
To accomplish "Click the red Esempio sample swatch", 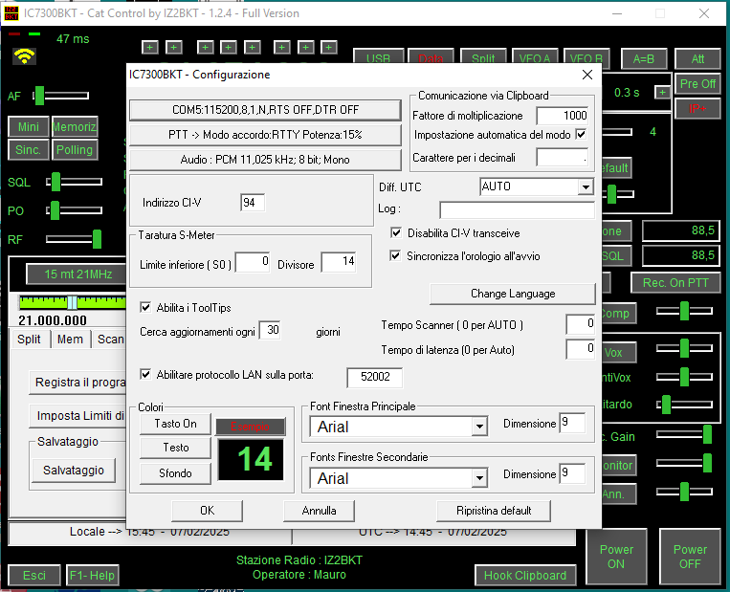I will tap(251, 427).
